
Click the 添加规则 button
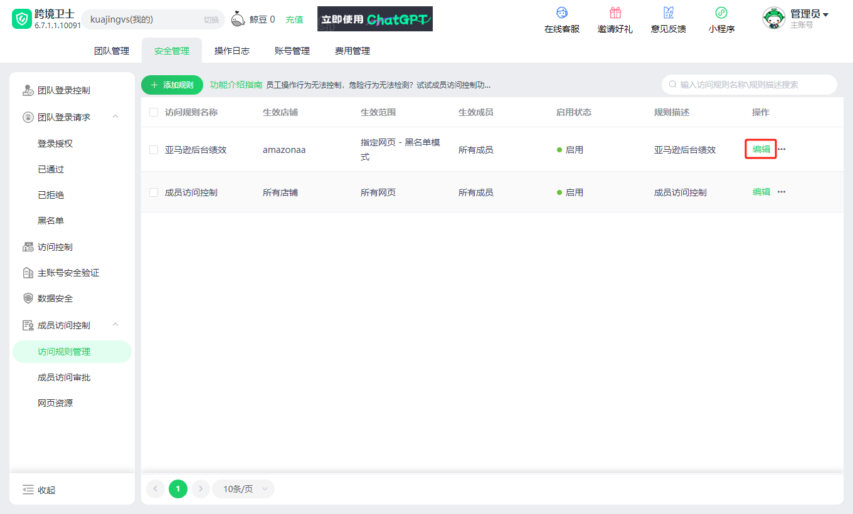172,85
